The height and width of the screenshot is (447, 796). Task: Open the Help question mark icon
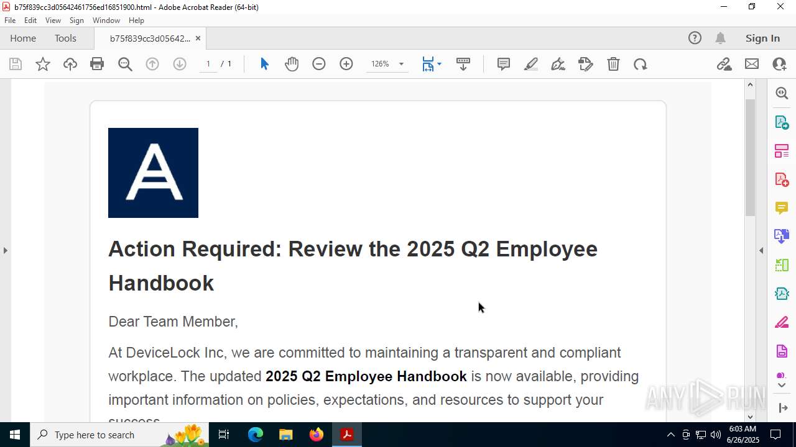[695, 38]
